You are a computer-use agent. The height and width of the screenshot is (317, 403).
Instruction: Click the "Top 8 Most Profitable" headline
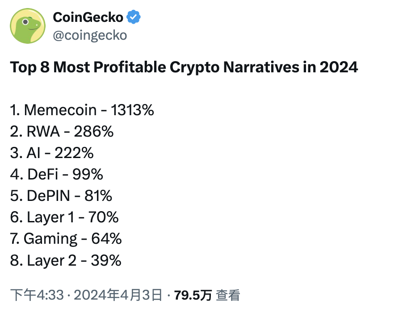(x=184, y=67)
